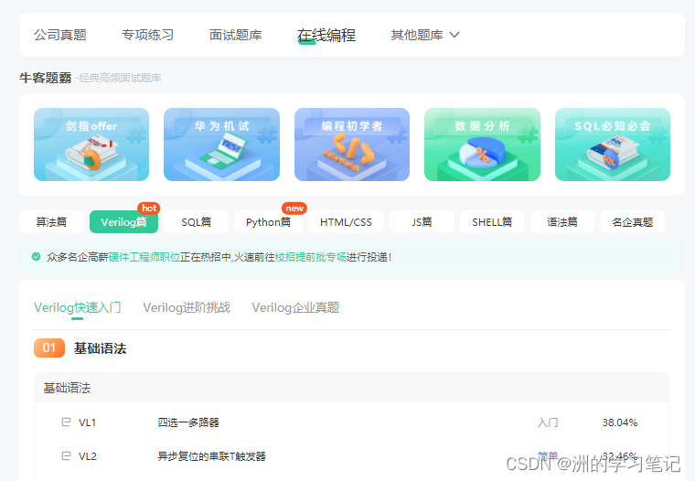The width and height of the screenshot is (695, 481).
Task: Click the VL2 problem number
Action: point(87,456)
